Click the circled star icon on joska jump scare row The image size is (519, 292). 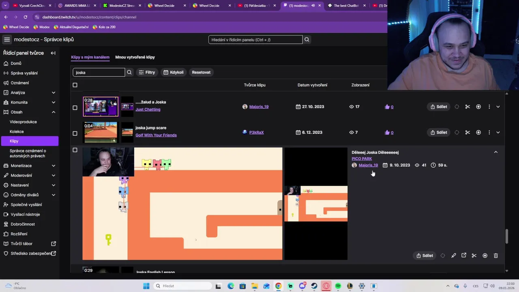(478, 132)
